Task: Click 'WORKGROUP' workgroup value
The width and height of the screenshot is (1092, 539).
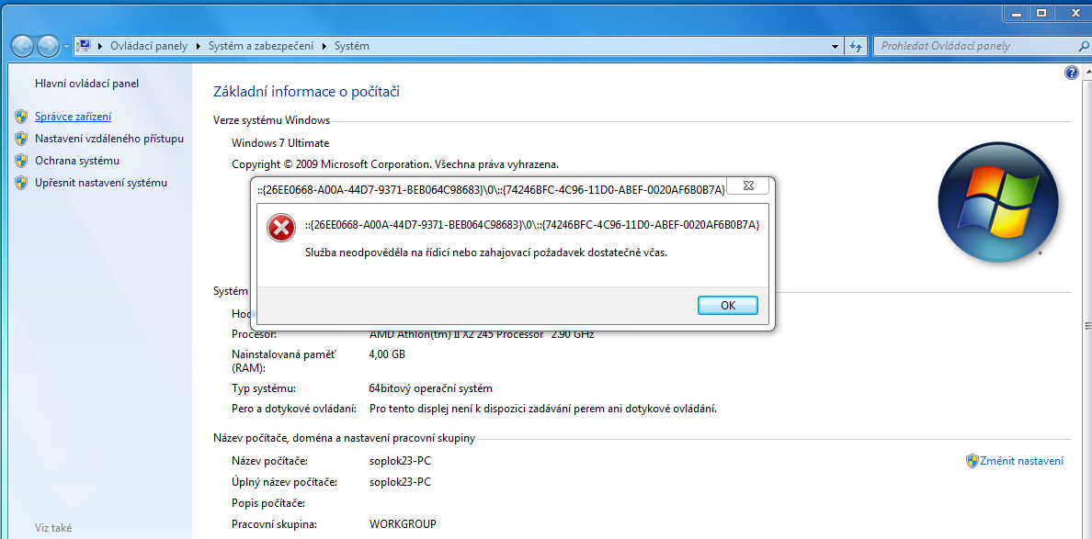Action: (x=403, y=523)
